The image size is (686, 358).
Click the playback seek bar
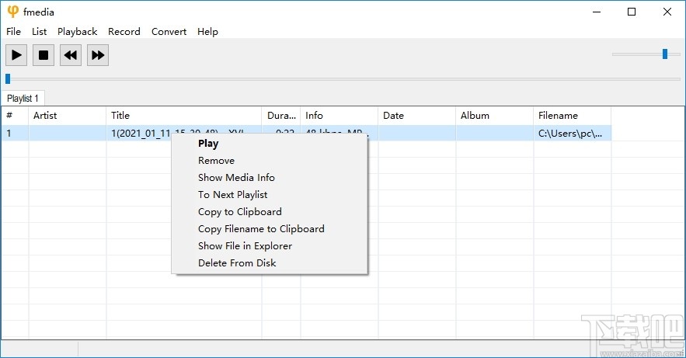tap(342, 78)
